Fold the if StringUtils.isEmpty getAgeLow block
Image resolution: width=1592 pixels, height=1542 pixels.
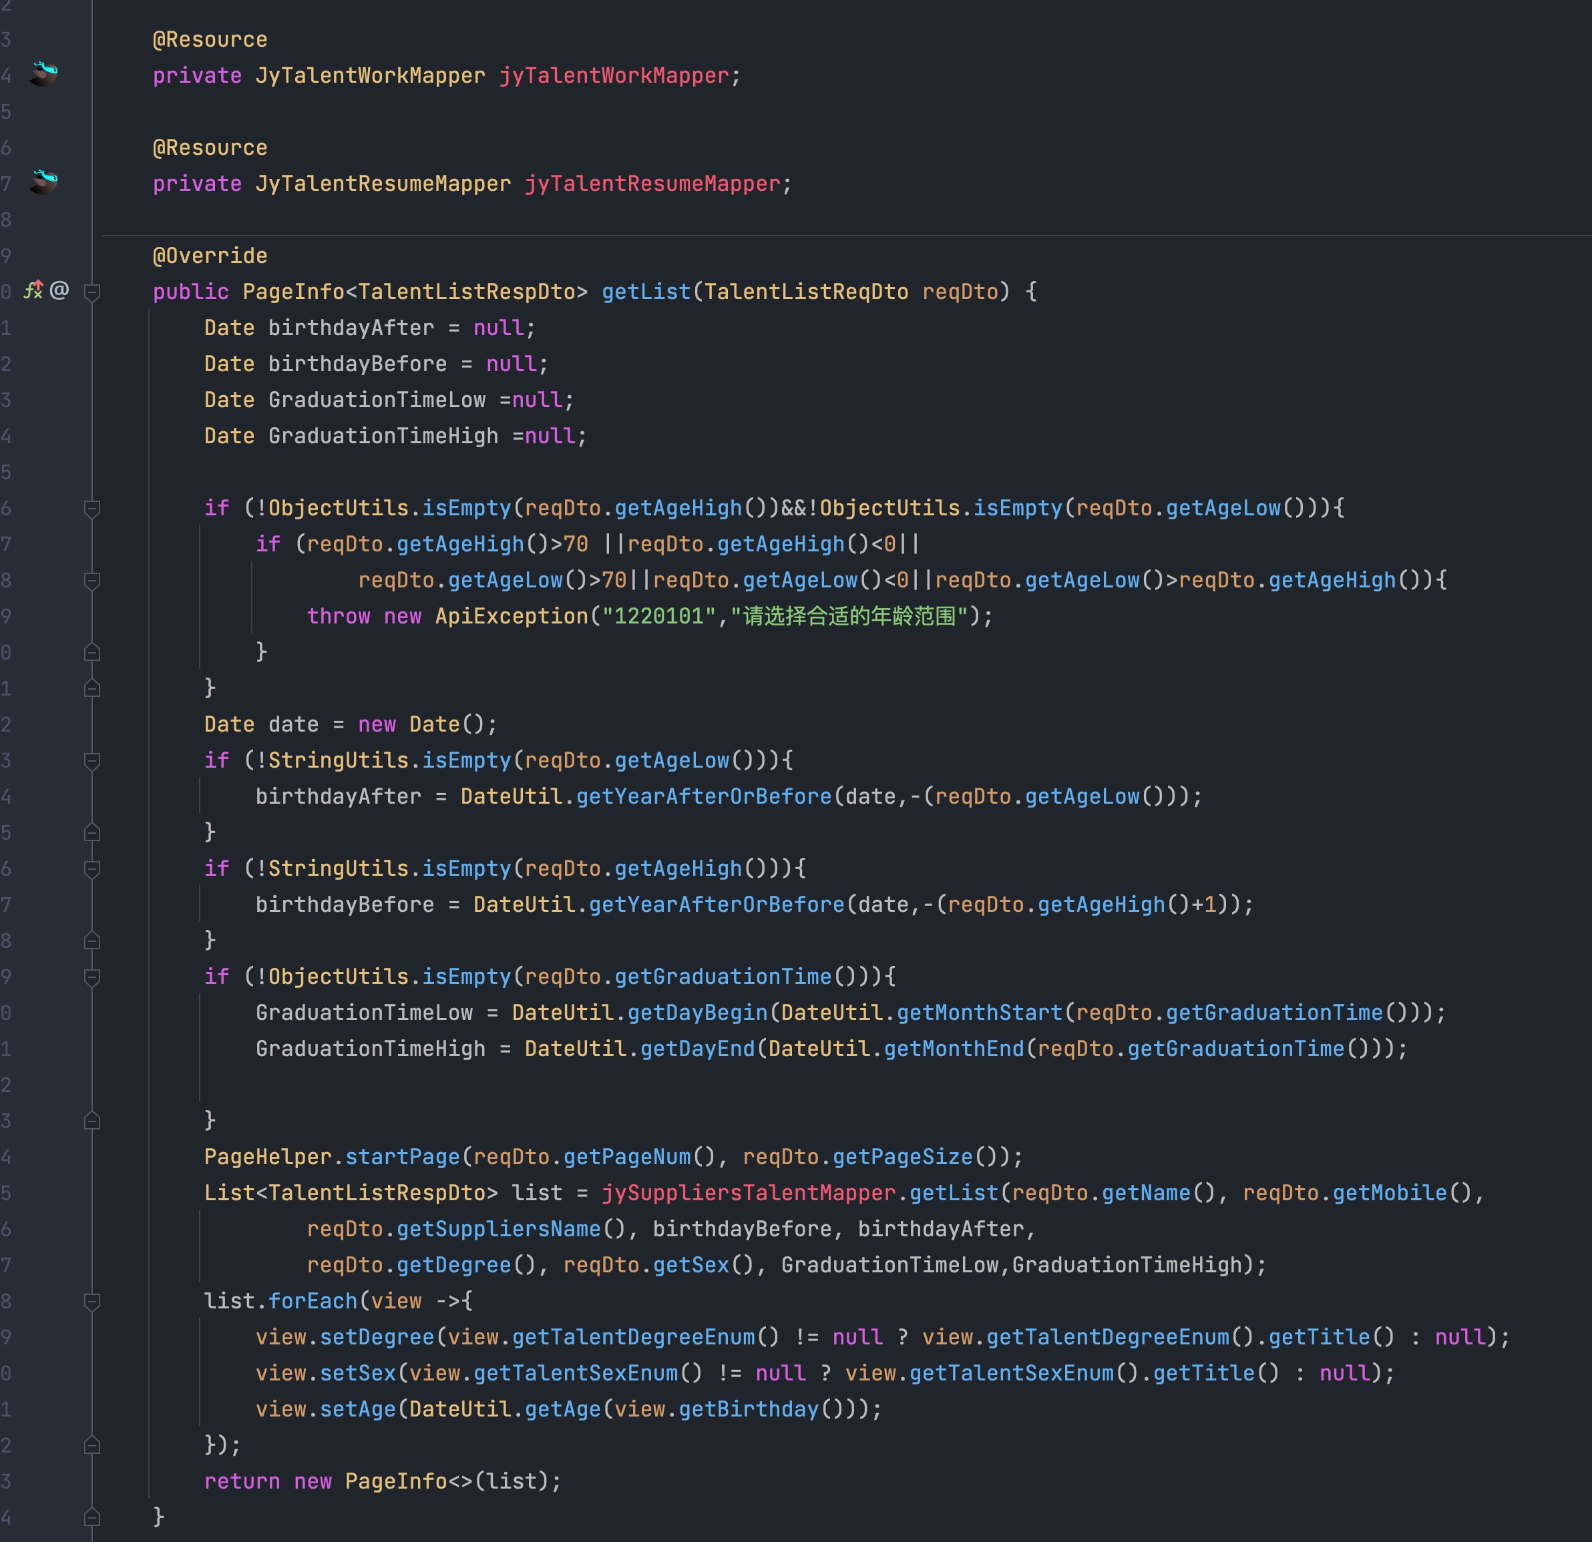click(93, 761)
